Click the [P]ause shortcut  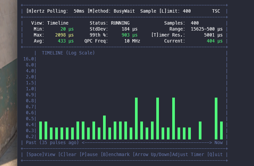click(x=88, y=154)
